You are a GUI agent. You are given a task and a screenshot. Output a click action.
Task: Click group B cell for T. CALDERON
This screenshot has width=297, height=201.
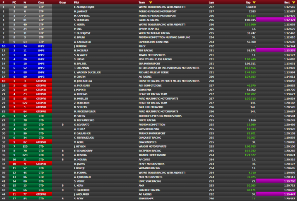(63, 190)
